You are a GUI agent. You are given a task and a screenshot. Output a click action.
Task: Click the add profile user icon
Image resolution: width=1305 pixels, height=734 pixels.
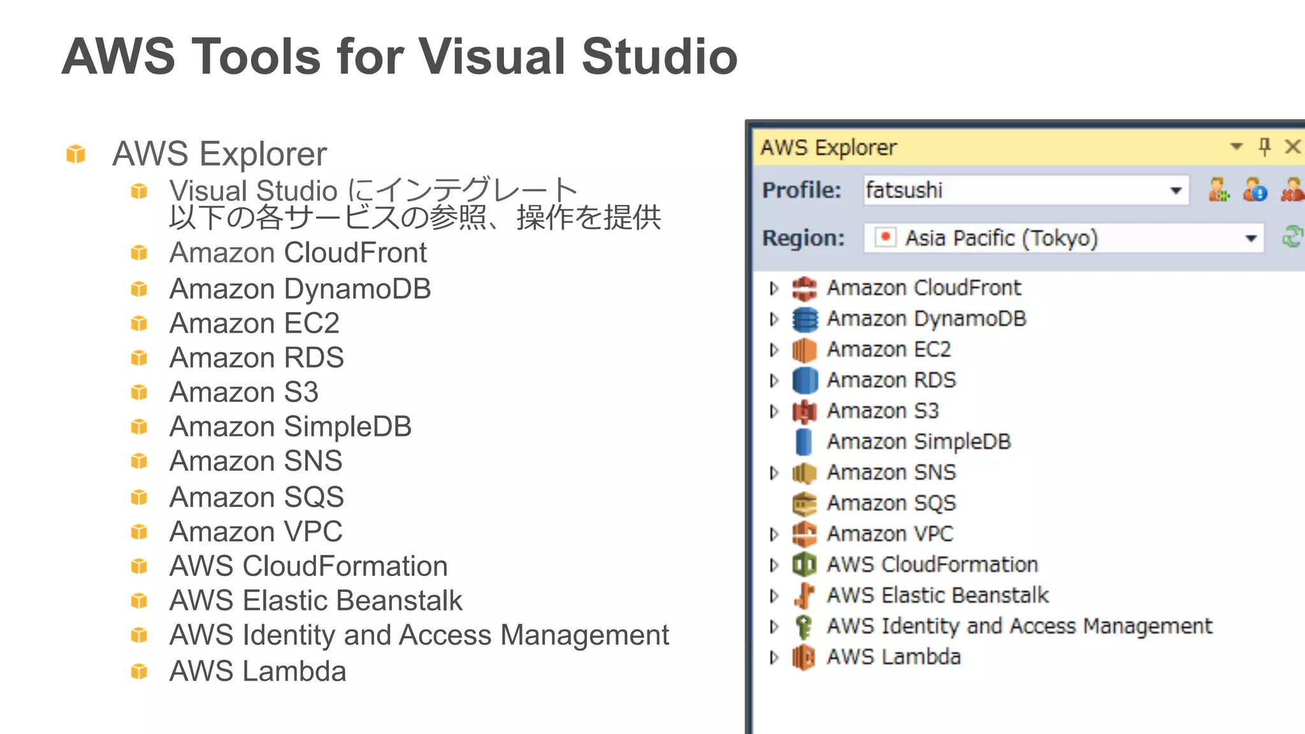(x=1218, y=190)
